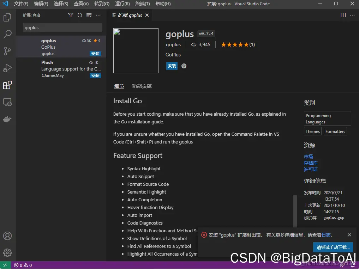Install Plush from the results list

pos(95,75)
